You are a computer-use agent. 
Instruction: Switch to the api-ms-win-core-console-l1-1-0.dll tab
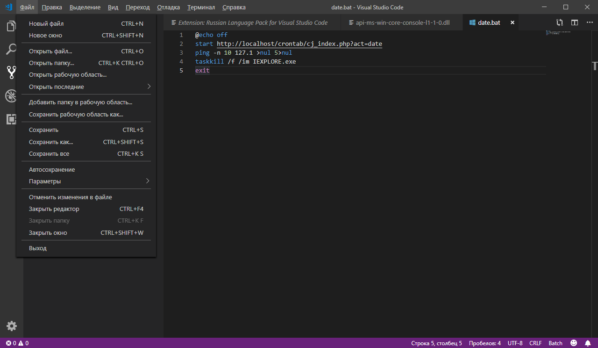402,22
